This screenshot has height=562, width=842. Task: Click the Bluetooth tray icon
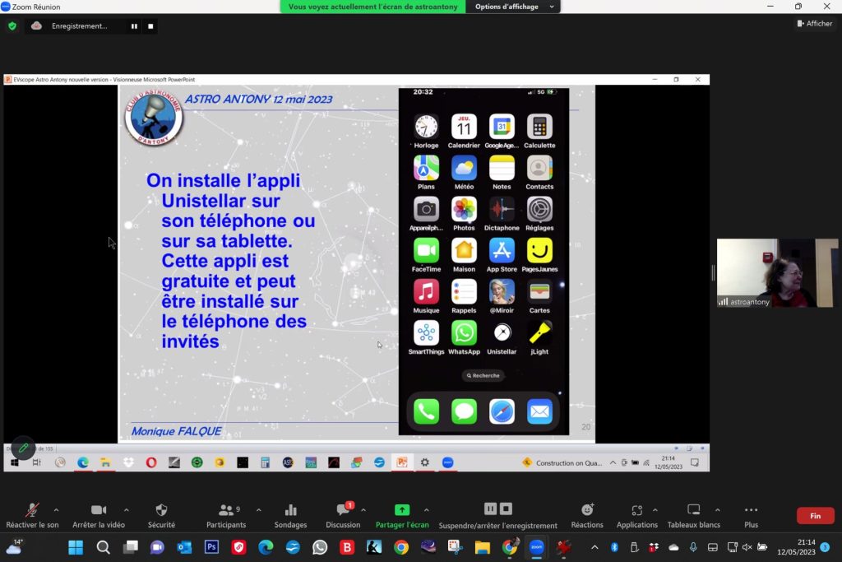point(614,547)
